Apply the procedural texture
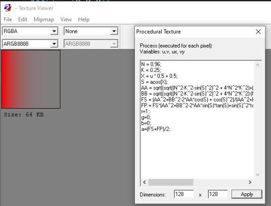The image size is (271, 206). pos(246,194)
